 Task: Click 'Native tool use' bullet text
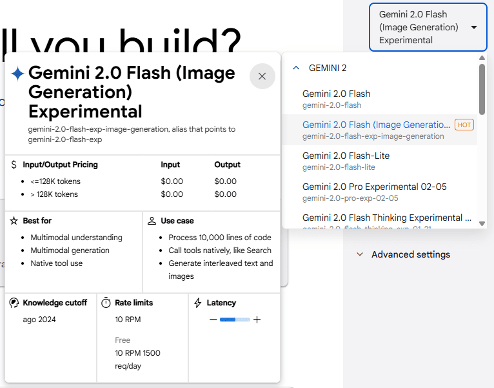56,263
